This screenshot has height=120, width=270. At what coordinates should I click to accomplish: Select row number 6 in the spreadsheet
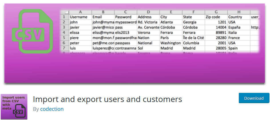pos(65,43)
